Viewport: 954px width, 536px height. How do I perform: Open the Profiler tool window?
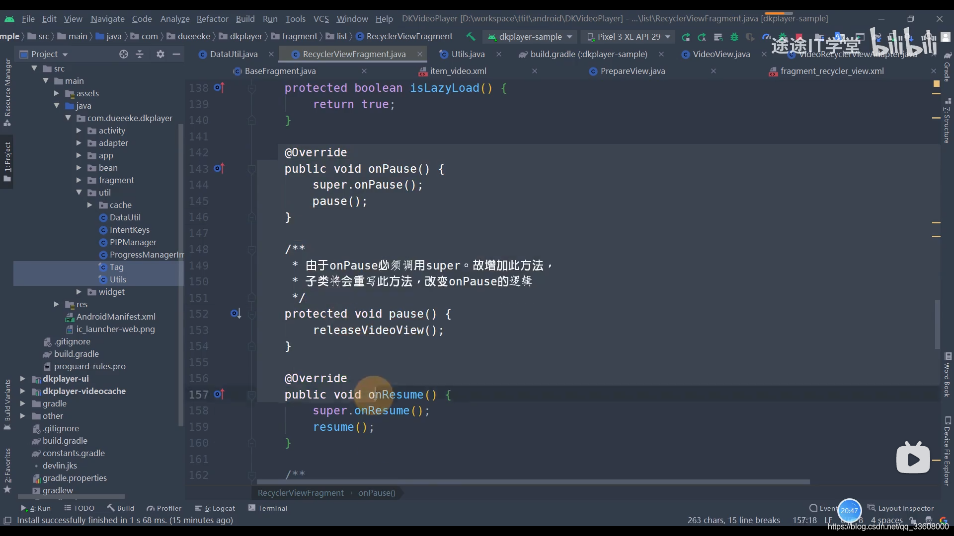pos(164,508)
